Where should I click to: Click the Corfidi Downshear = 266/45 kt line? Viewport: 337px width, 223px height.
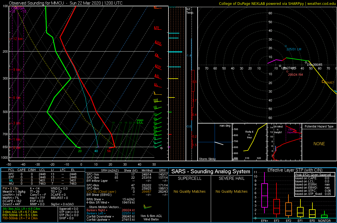click(111, 216)
